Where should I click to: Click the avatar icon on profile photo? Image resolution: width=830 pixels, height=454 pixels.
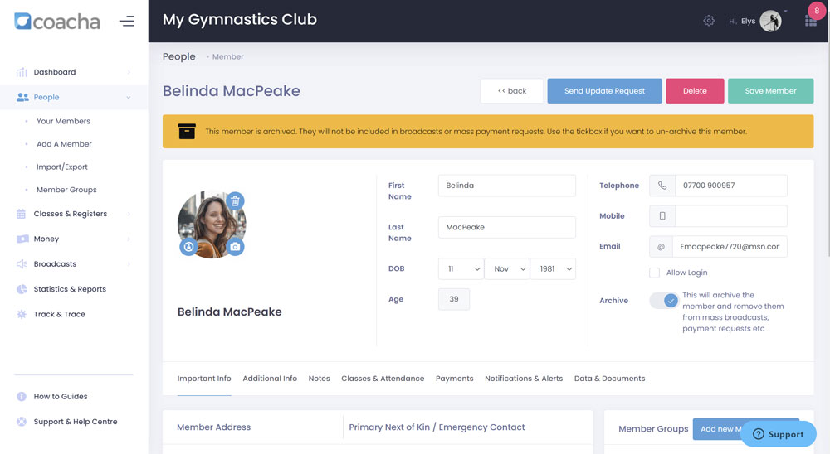(x=188, y=247)
